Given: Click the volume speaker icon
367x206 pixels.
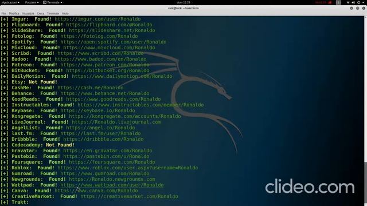Looking at the screenshot, I should [353, 2].
